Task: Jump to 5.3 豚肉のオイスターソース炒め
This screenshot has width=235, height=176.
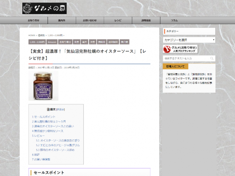Action: 55,150
